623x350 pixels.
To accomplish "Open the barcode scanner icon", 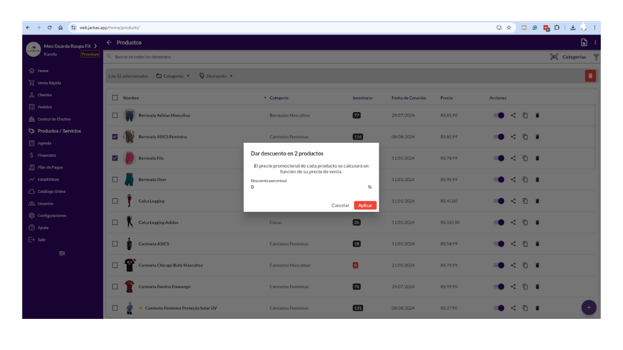I will pyautogui.click(x=554, y=57).
